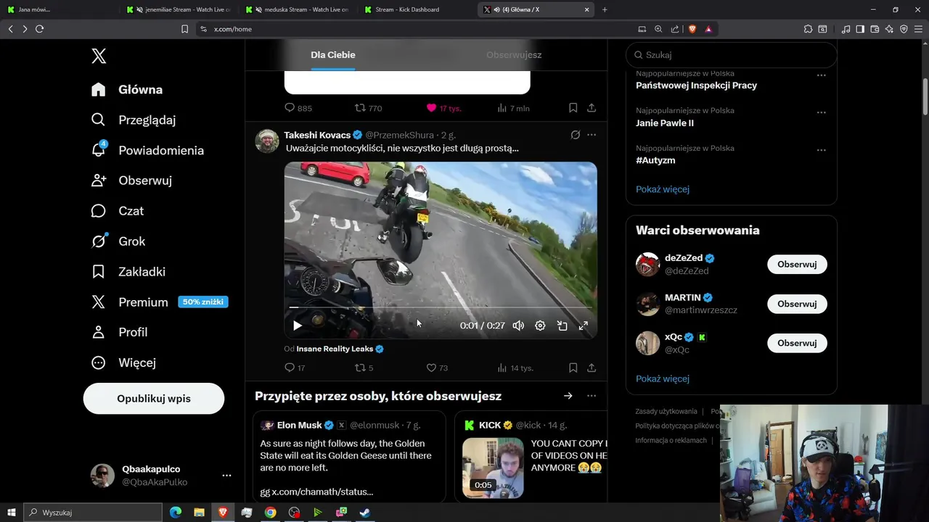This screenshot has width=929, height=522.
Task: Open Czat messages in the sidebar
Action: pyautogui.click(x=118, y=211)
